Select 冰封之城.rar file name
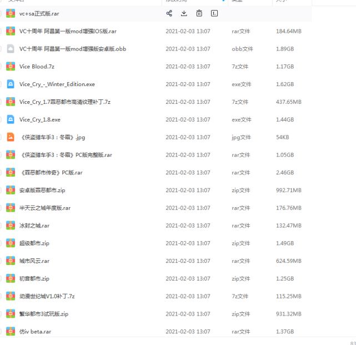The height and width of the screenshot is (345, 356). (34, 226)
